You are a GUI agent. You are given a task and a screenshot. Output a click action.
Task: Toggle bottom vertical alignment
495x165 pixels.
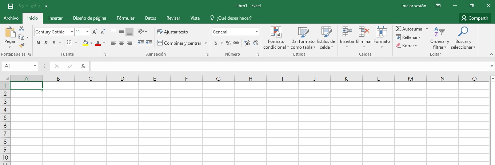(x=129, y=32)
